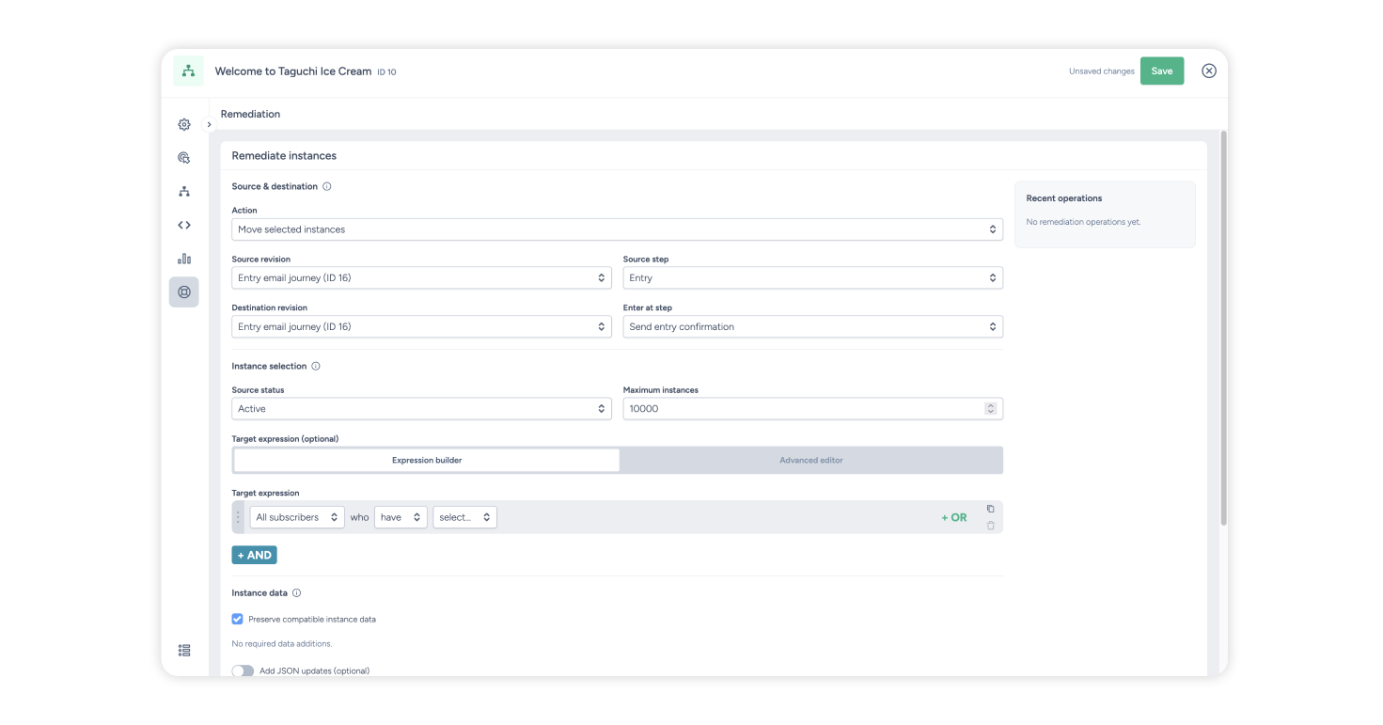Select the remediation lifebuoy sidebar icon
This screenshot has height=725, width=1383.
pos(184,292)
